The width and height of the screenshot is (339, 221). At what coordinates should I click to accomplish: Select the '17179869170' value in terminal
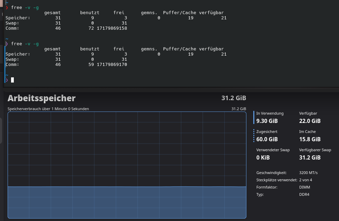click(112, 65)
